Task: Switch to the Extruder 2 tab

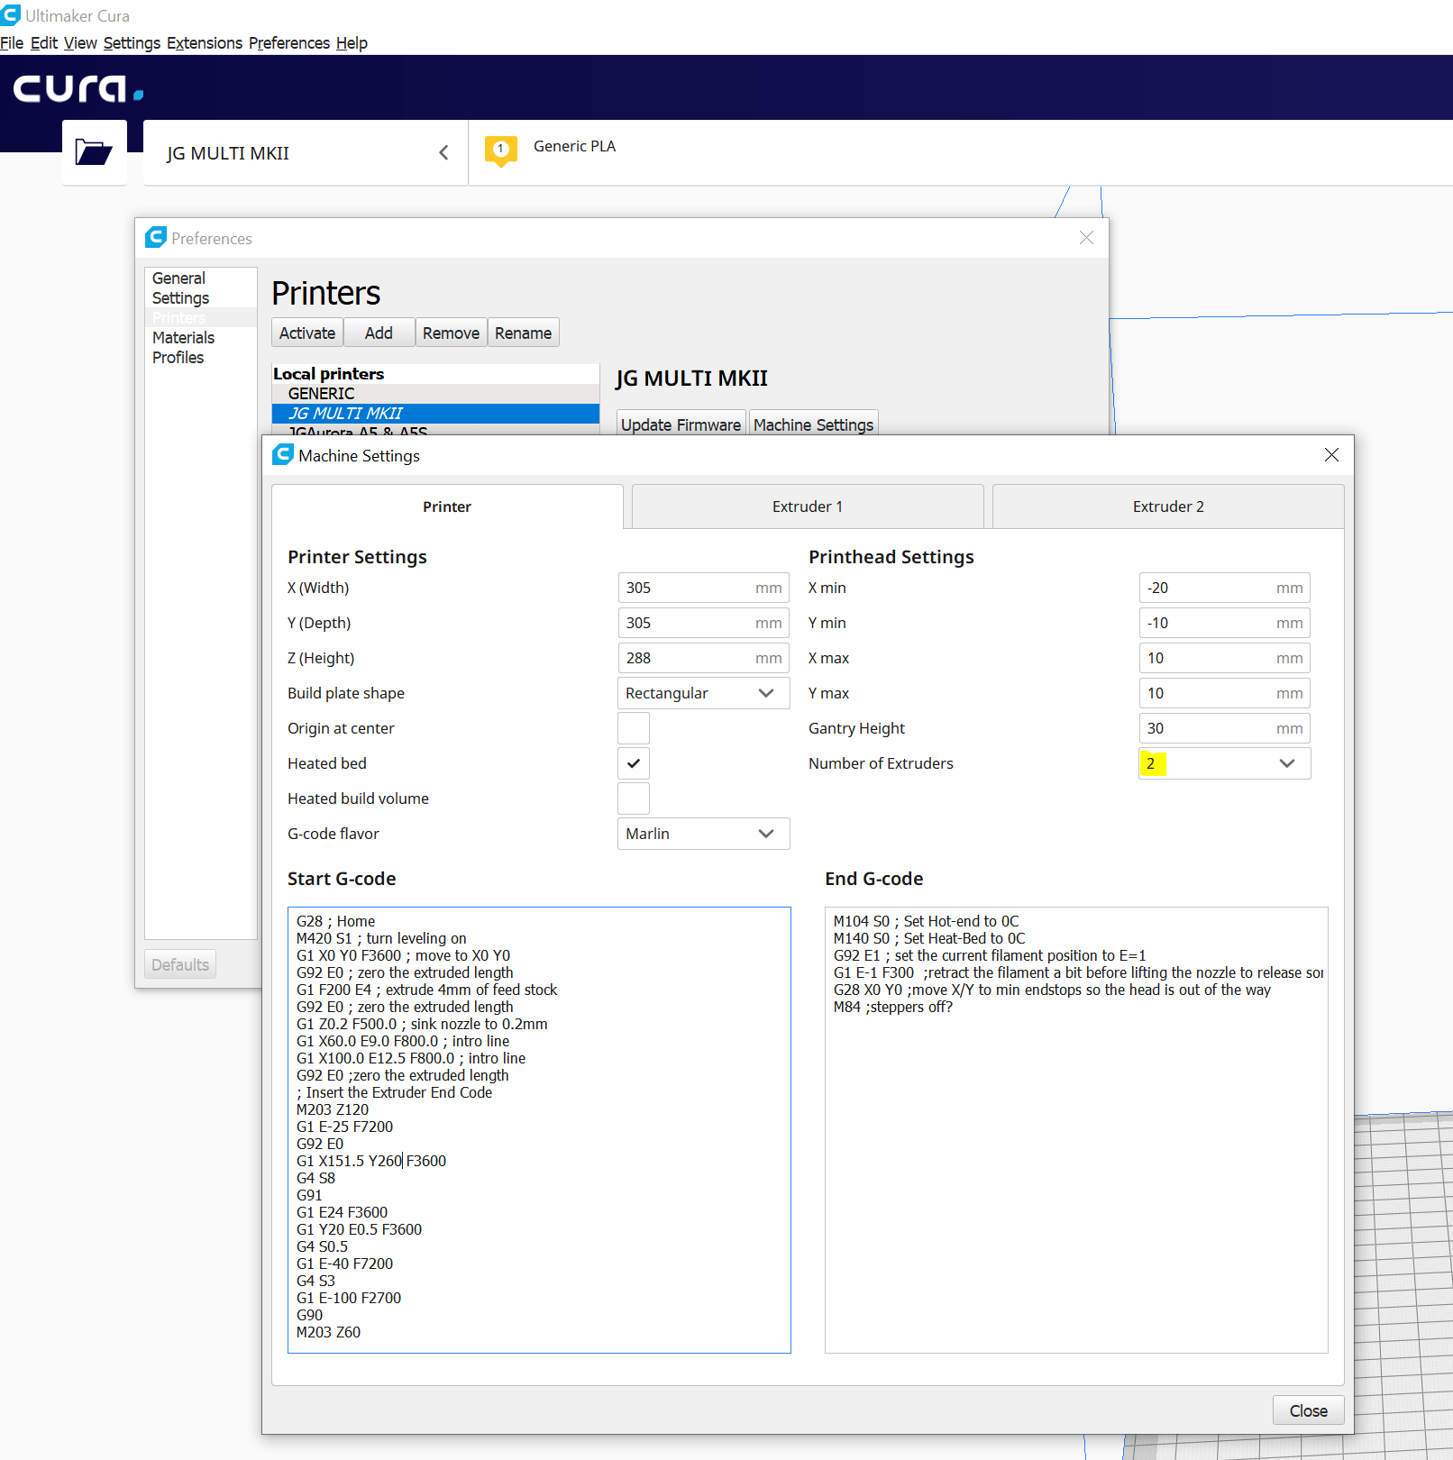Action: [1168, 506]
